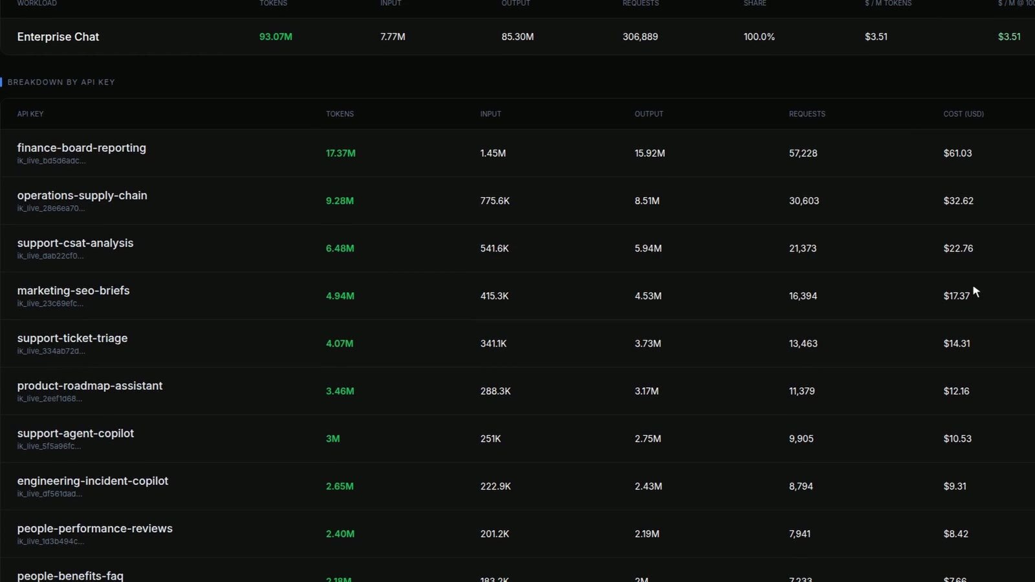
Task: Click the 8,794 requests cell
Action: 801,486
